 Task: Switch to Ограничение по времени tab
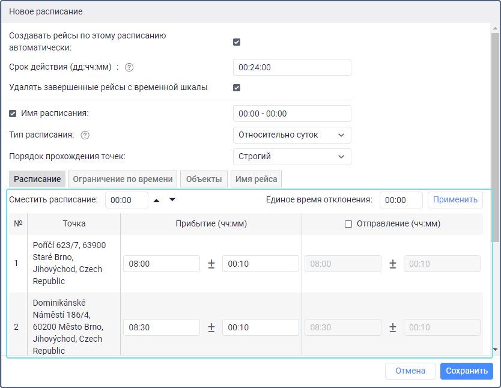coord(123,179)
